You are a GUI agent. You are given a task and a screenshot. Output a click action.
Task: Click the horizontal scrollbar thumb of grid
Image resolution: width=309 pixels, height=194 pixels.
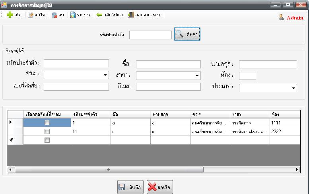(109, 169)
